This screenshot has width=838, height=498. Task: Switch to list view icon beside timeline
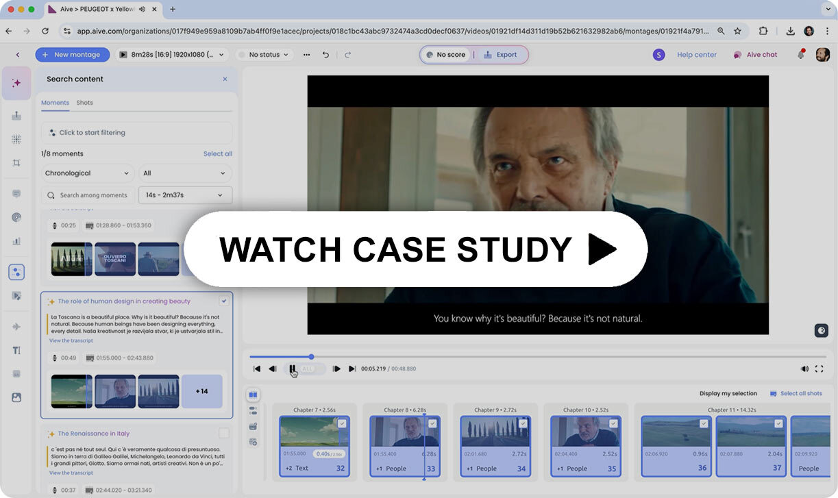point(254,410)
